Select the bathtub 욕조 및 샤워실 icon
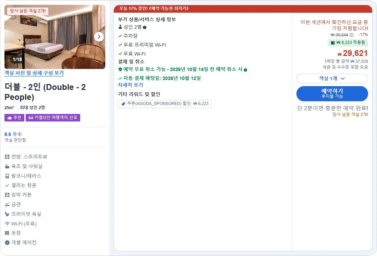The height and width of the screenshot is (256, 377). (7, 166)
